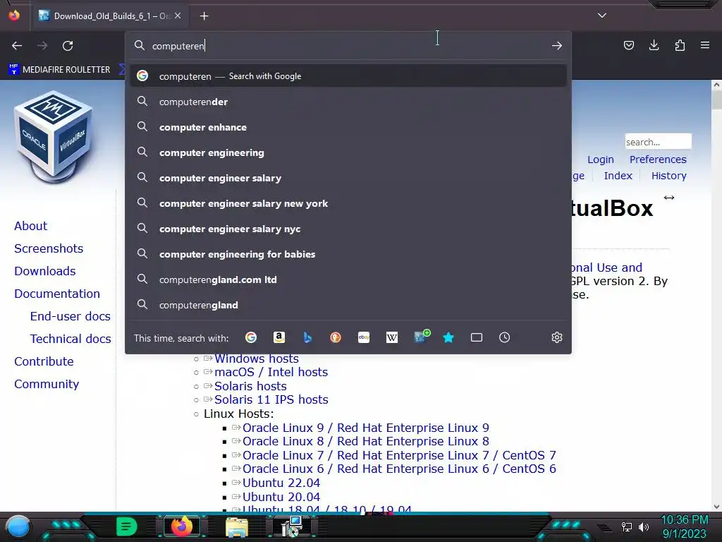
Task: Open the list all tabs dropdown
Action: [x=602, y=16]
